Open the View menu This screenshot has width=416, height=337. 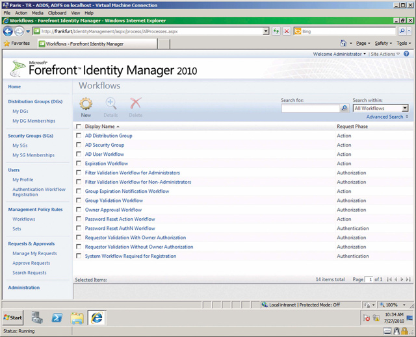point(75,13)
